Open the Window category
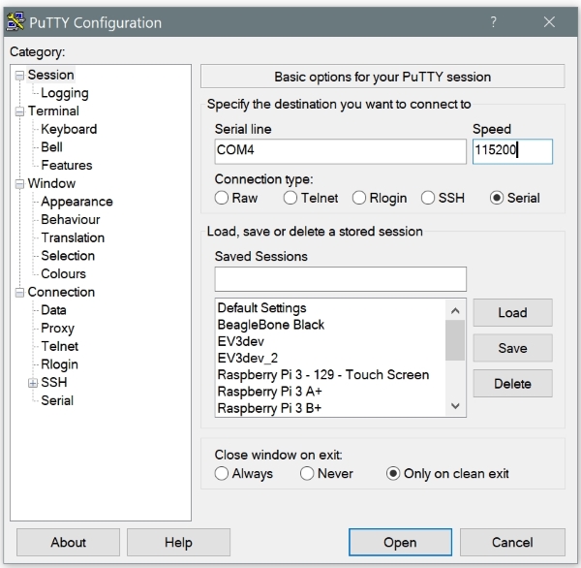This screenshot has width=581, height=568. tap(51, 183)
